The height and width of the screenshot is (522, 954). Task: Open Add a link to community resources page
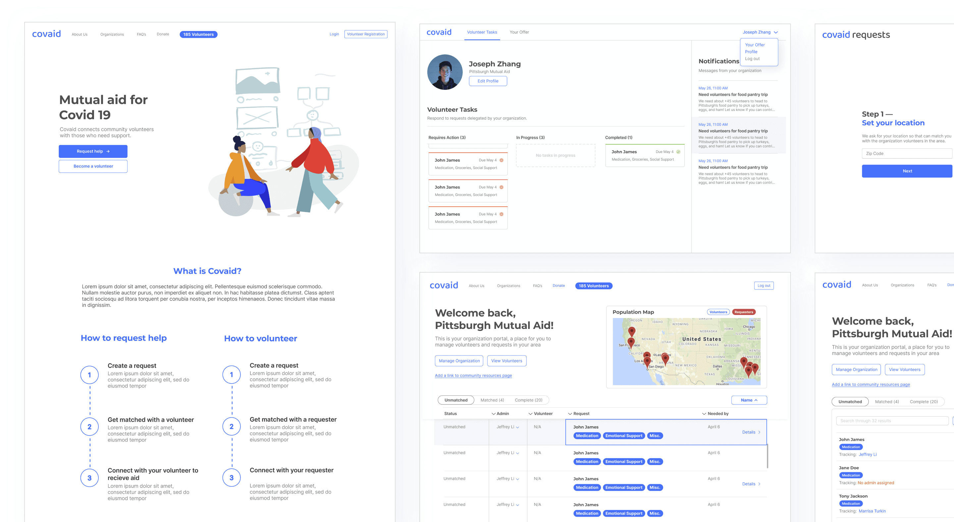pos(473,375)
